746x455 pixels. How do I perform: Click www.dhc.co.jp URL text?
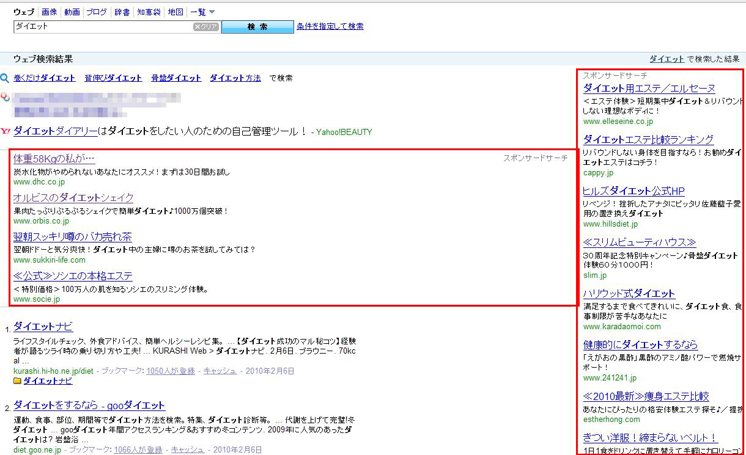39,182
